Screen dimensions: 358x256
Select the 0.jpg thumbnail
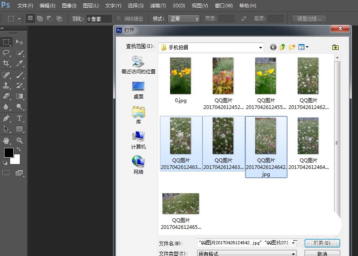point(180,76)
